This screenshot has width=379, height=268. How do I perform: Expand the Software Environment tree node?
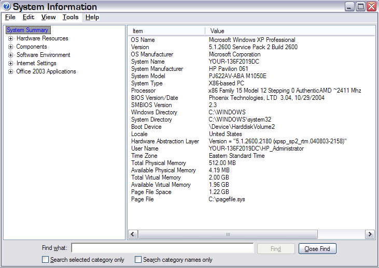(x=11, y=55)
